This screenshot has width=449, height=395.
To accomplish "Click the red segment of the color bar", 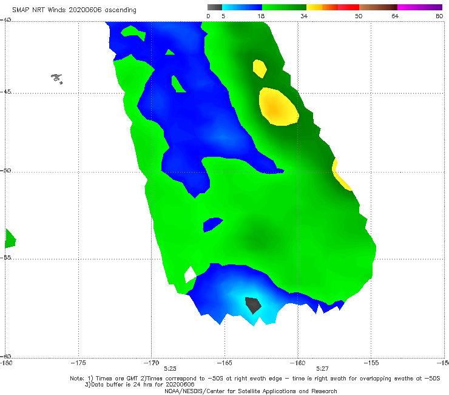I will 348,7.
